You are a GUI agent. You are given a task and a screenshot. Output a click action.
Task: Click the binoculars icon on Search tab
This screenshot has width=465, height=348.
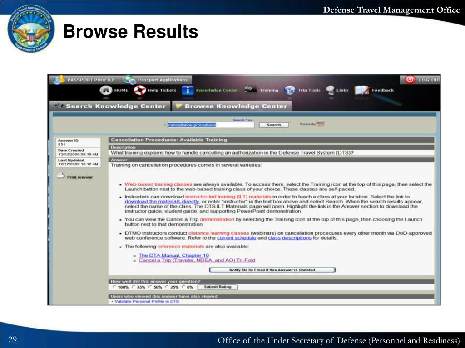point(59,106)
